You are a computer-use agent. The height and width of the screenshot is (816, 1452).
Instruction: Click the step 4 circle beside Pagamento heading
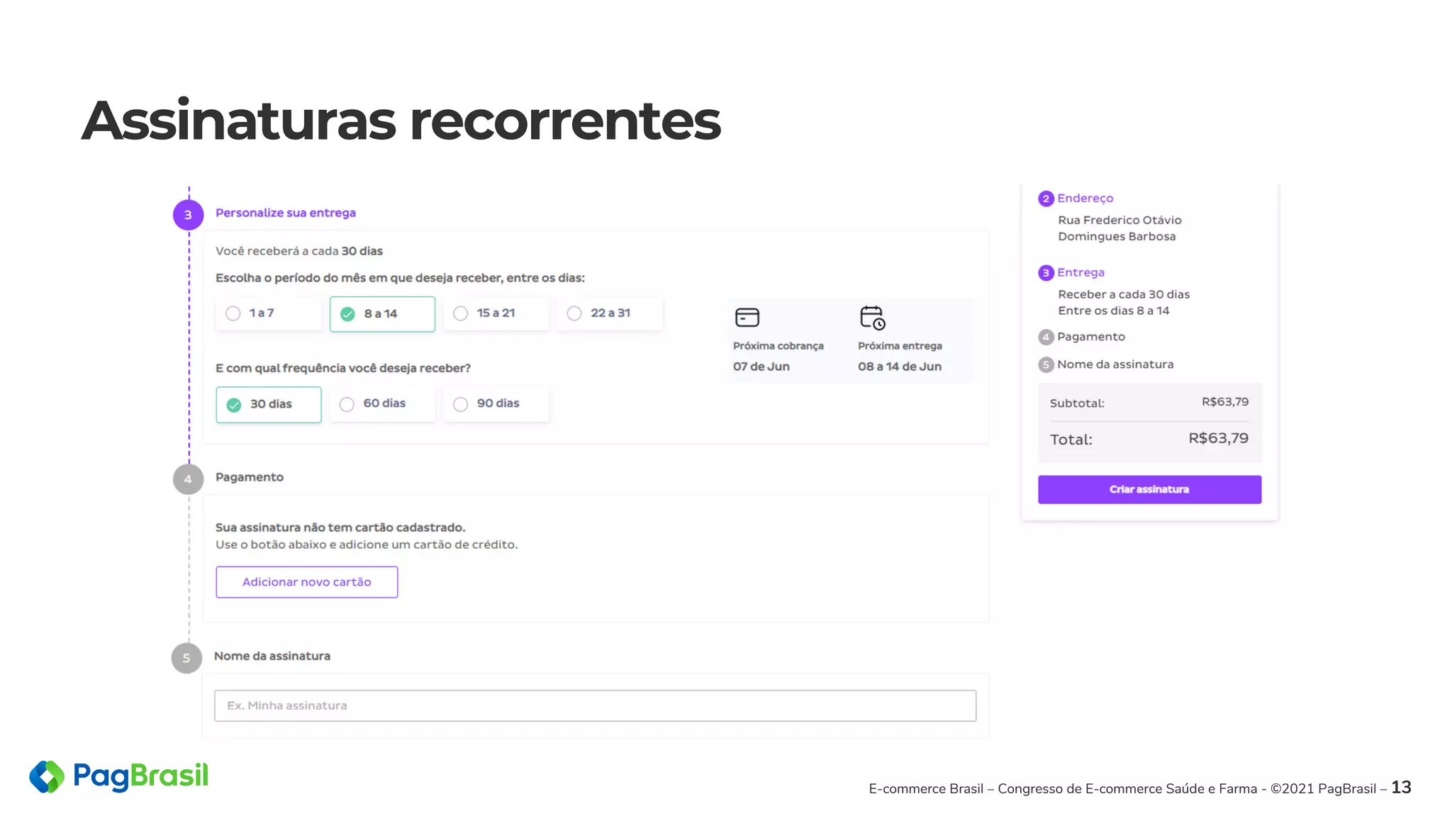click(x=188, y=479)
